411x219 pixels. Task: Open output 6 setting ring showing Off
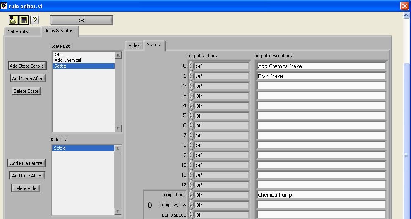[221, 126]
